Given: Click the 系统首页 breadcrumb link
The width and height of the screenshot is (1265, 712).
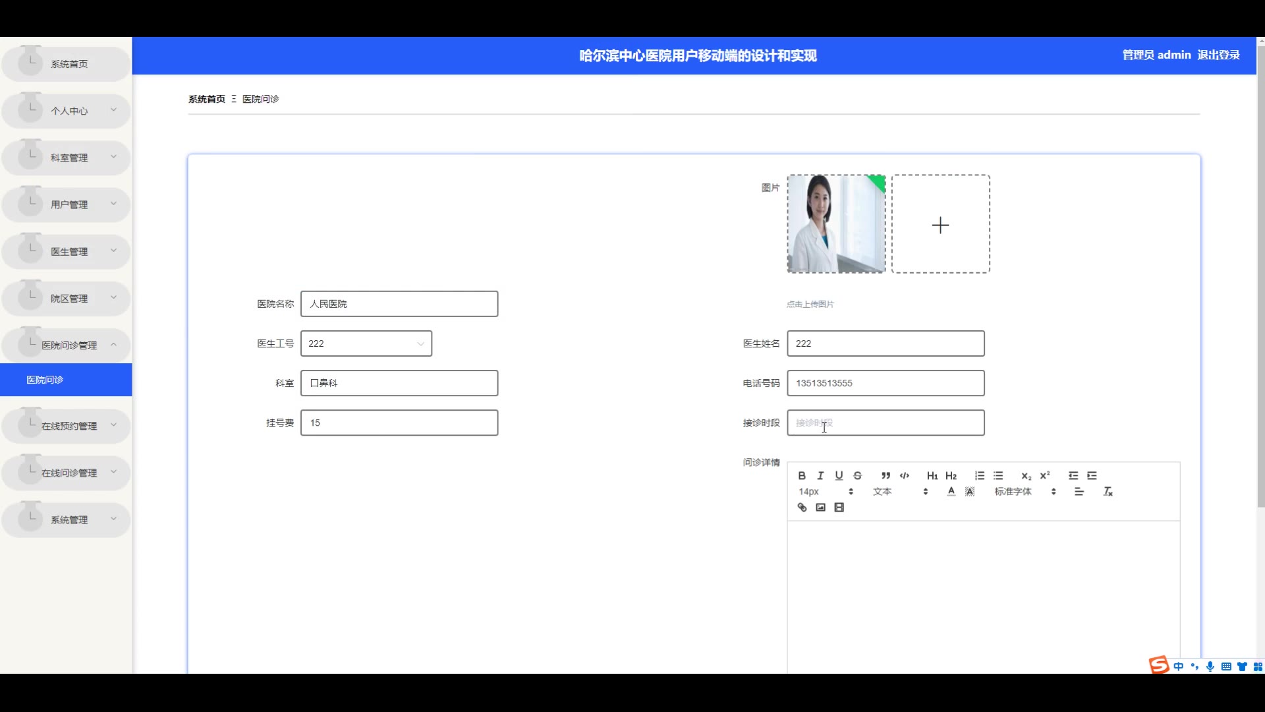Looking at the screenshot, I should (x=206, y=99).
